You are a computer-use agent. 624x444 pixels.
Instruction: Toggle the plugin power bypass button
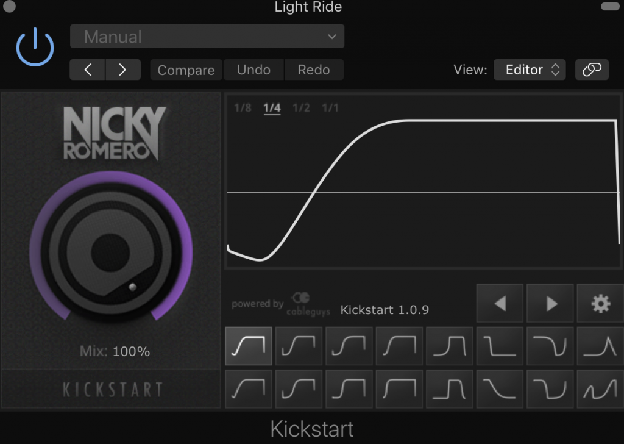pos(35,47)
